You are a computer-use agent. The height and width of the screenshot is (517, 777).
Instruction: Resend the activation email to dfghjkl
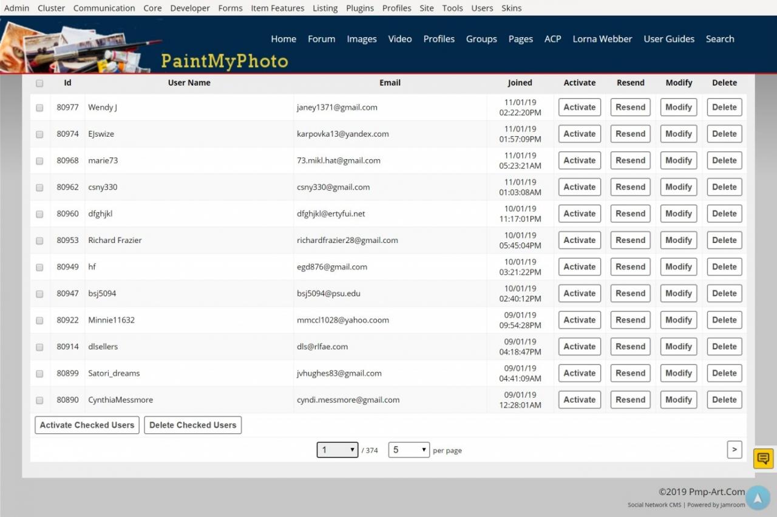point(630,214)
